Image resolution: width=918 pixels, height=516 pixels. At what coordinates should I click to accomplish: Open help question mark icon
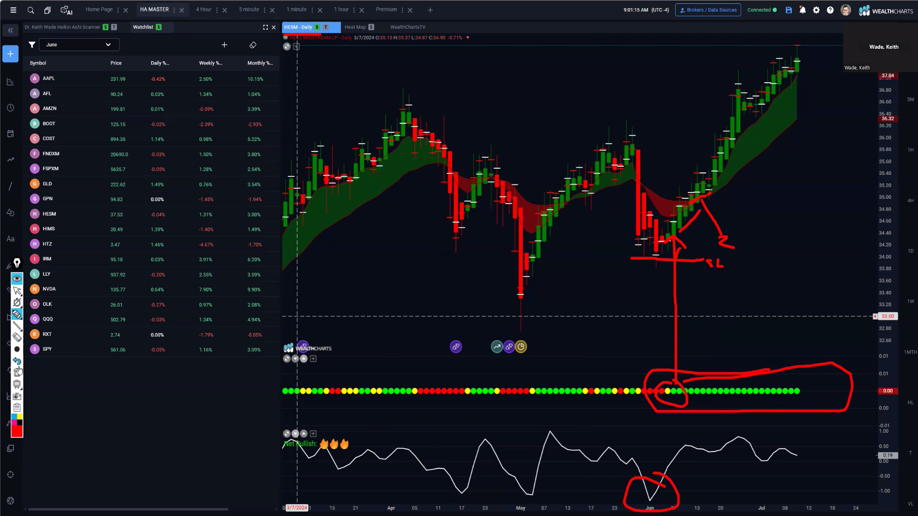[830, 10]
